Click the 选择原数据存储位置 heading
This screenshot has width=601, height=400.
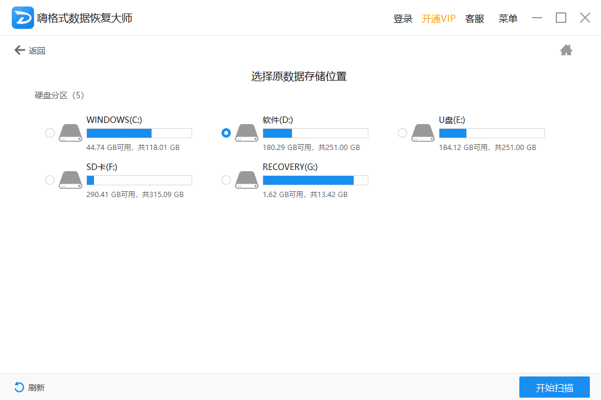click(299, 76)
